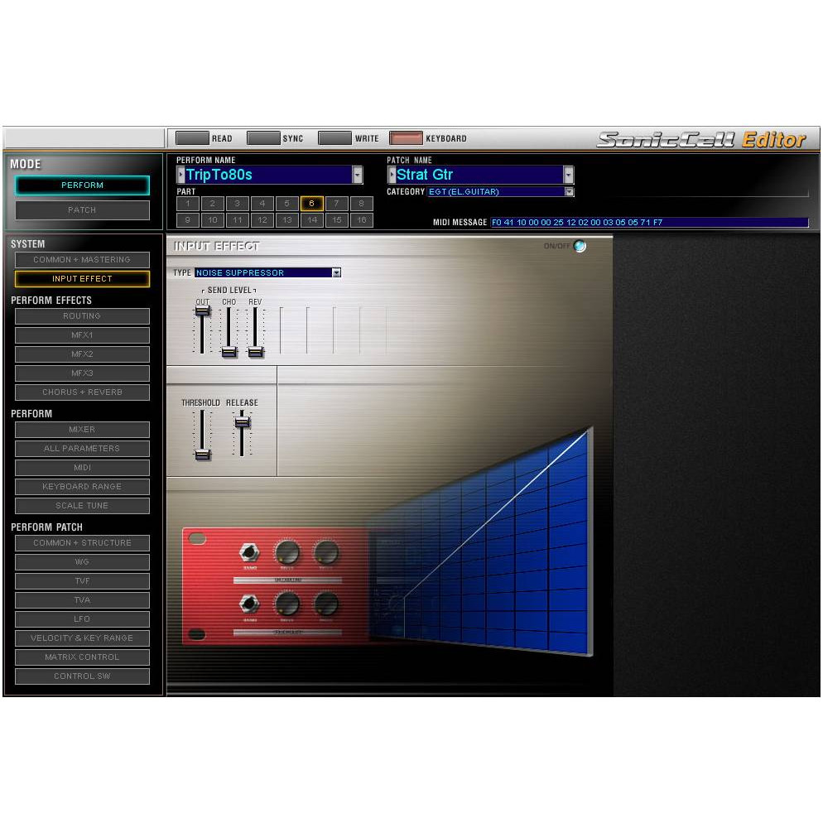Screen dimensions: 823x823
Task: Open the WG page
Action: point(83,562)
